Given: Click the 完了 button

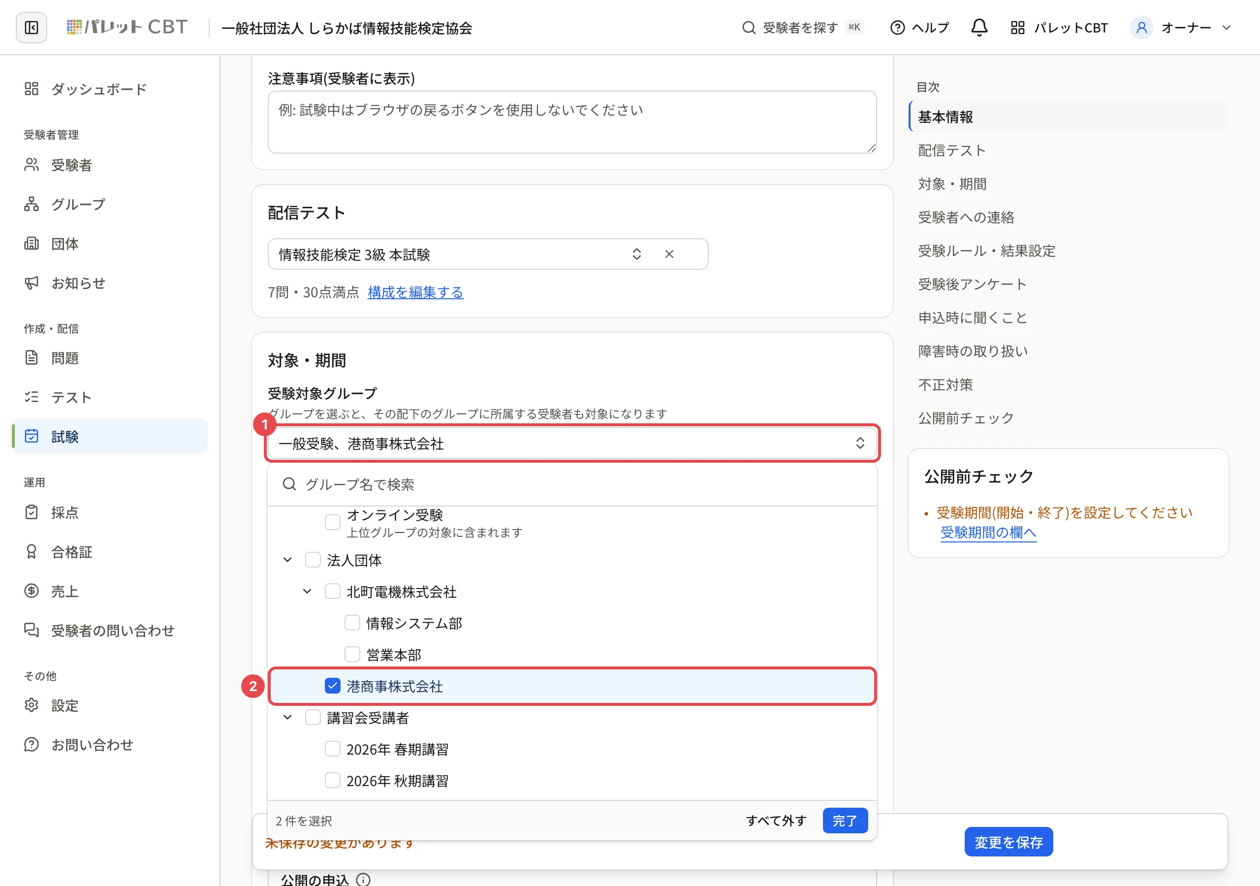Looking at the screenshot, I should [845, 820].
